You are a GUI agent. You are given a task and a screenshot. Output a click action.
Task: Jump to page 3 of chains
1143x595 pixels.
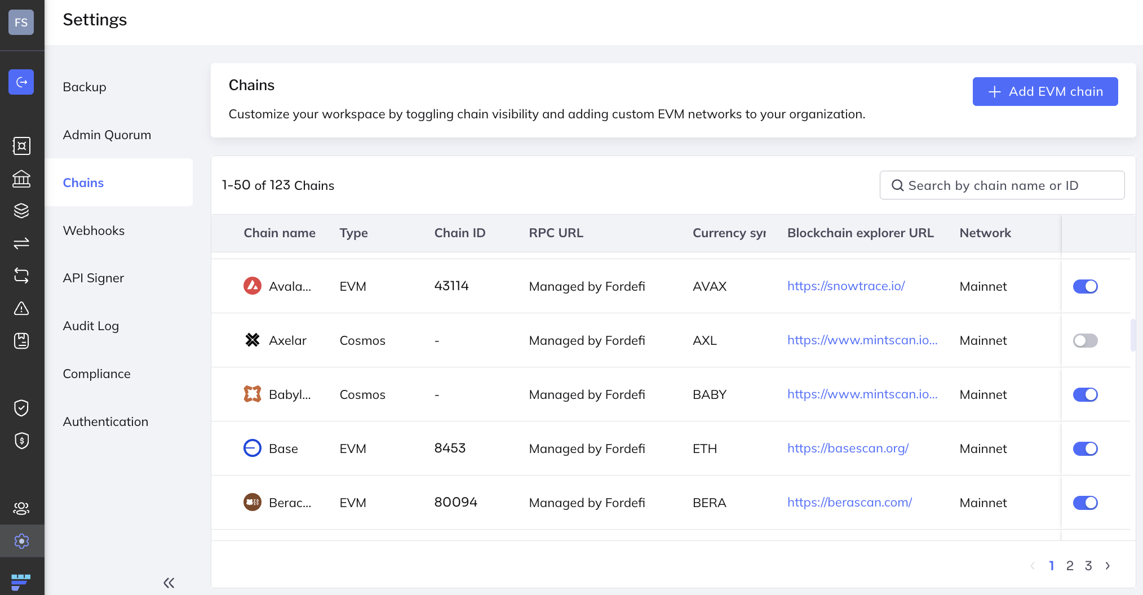(x=1088, y=566)
